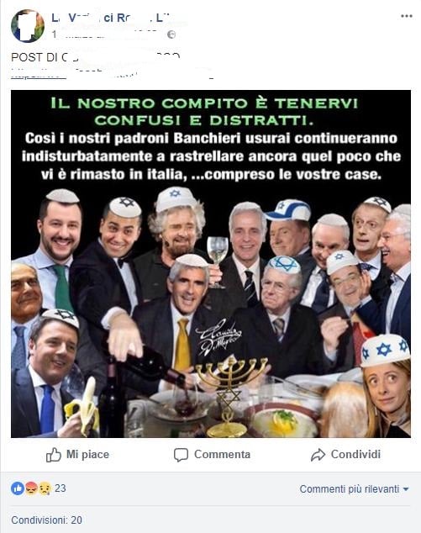Select the Condividi label text
The image size is (421, 533).
(355, 455)
